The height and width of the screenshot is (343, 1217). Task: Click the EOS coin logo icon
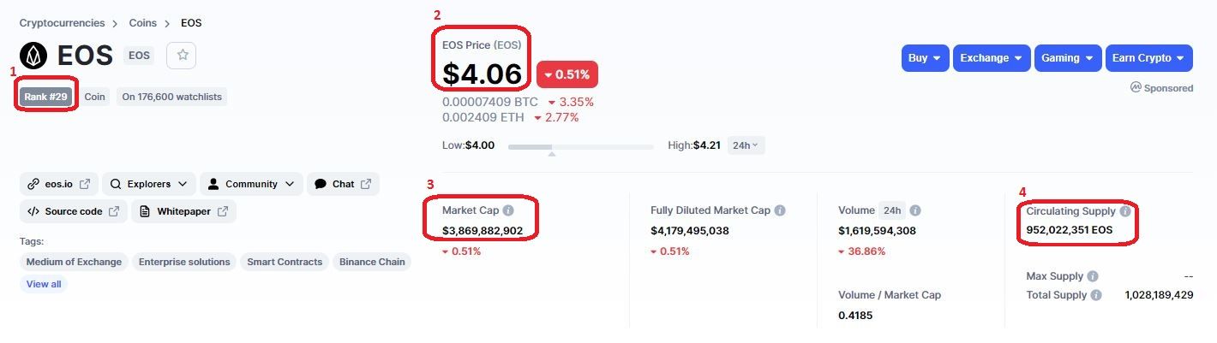point(34,56)
